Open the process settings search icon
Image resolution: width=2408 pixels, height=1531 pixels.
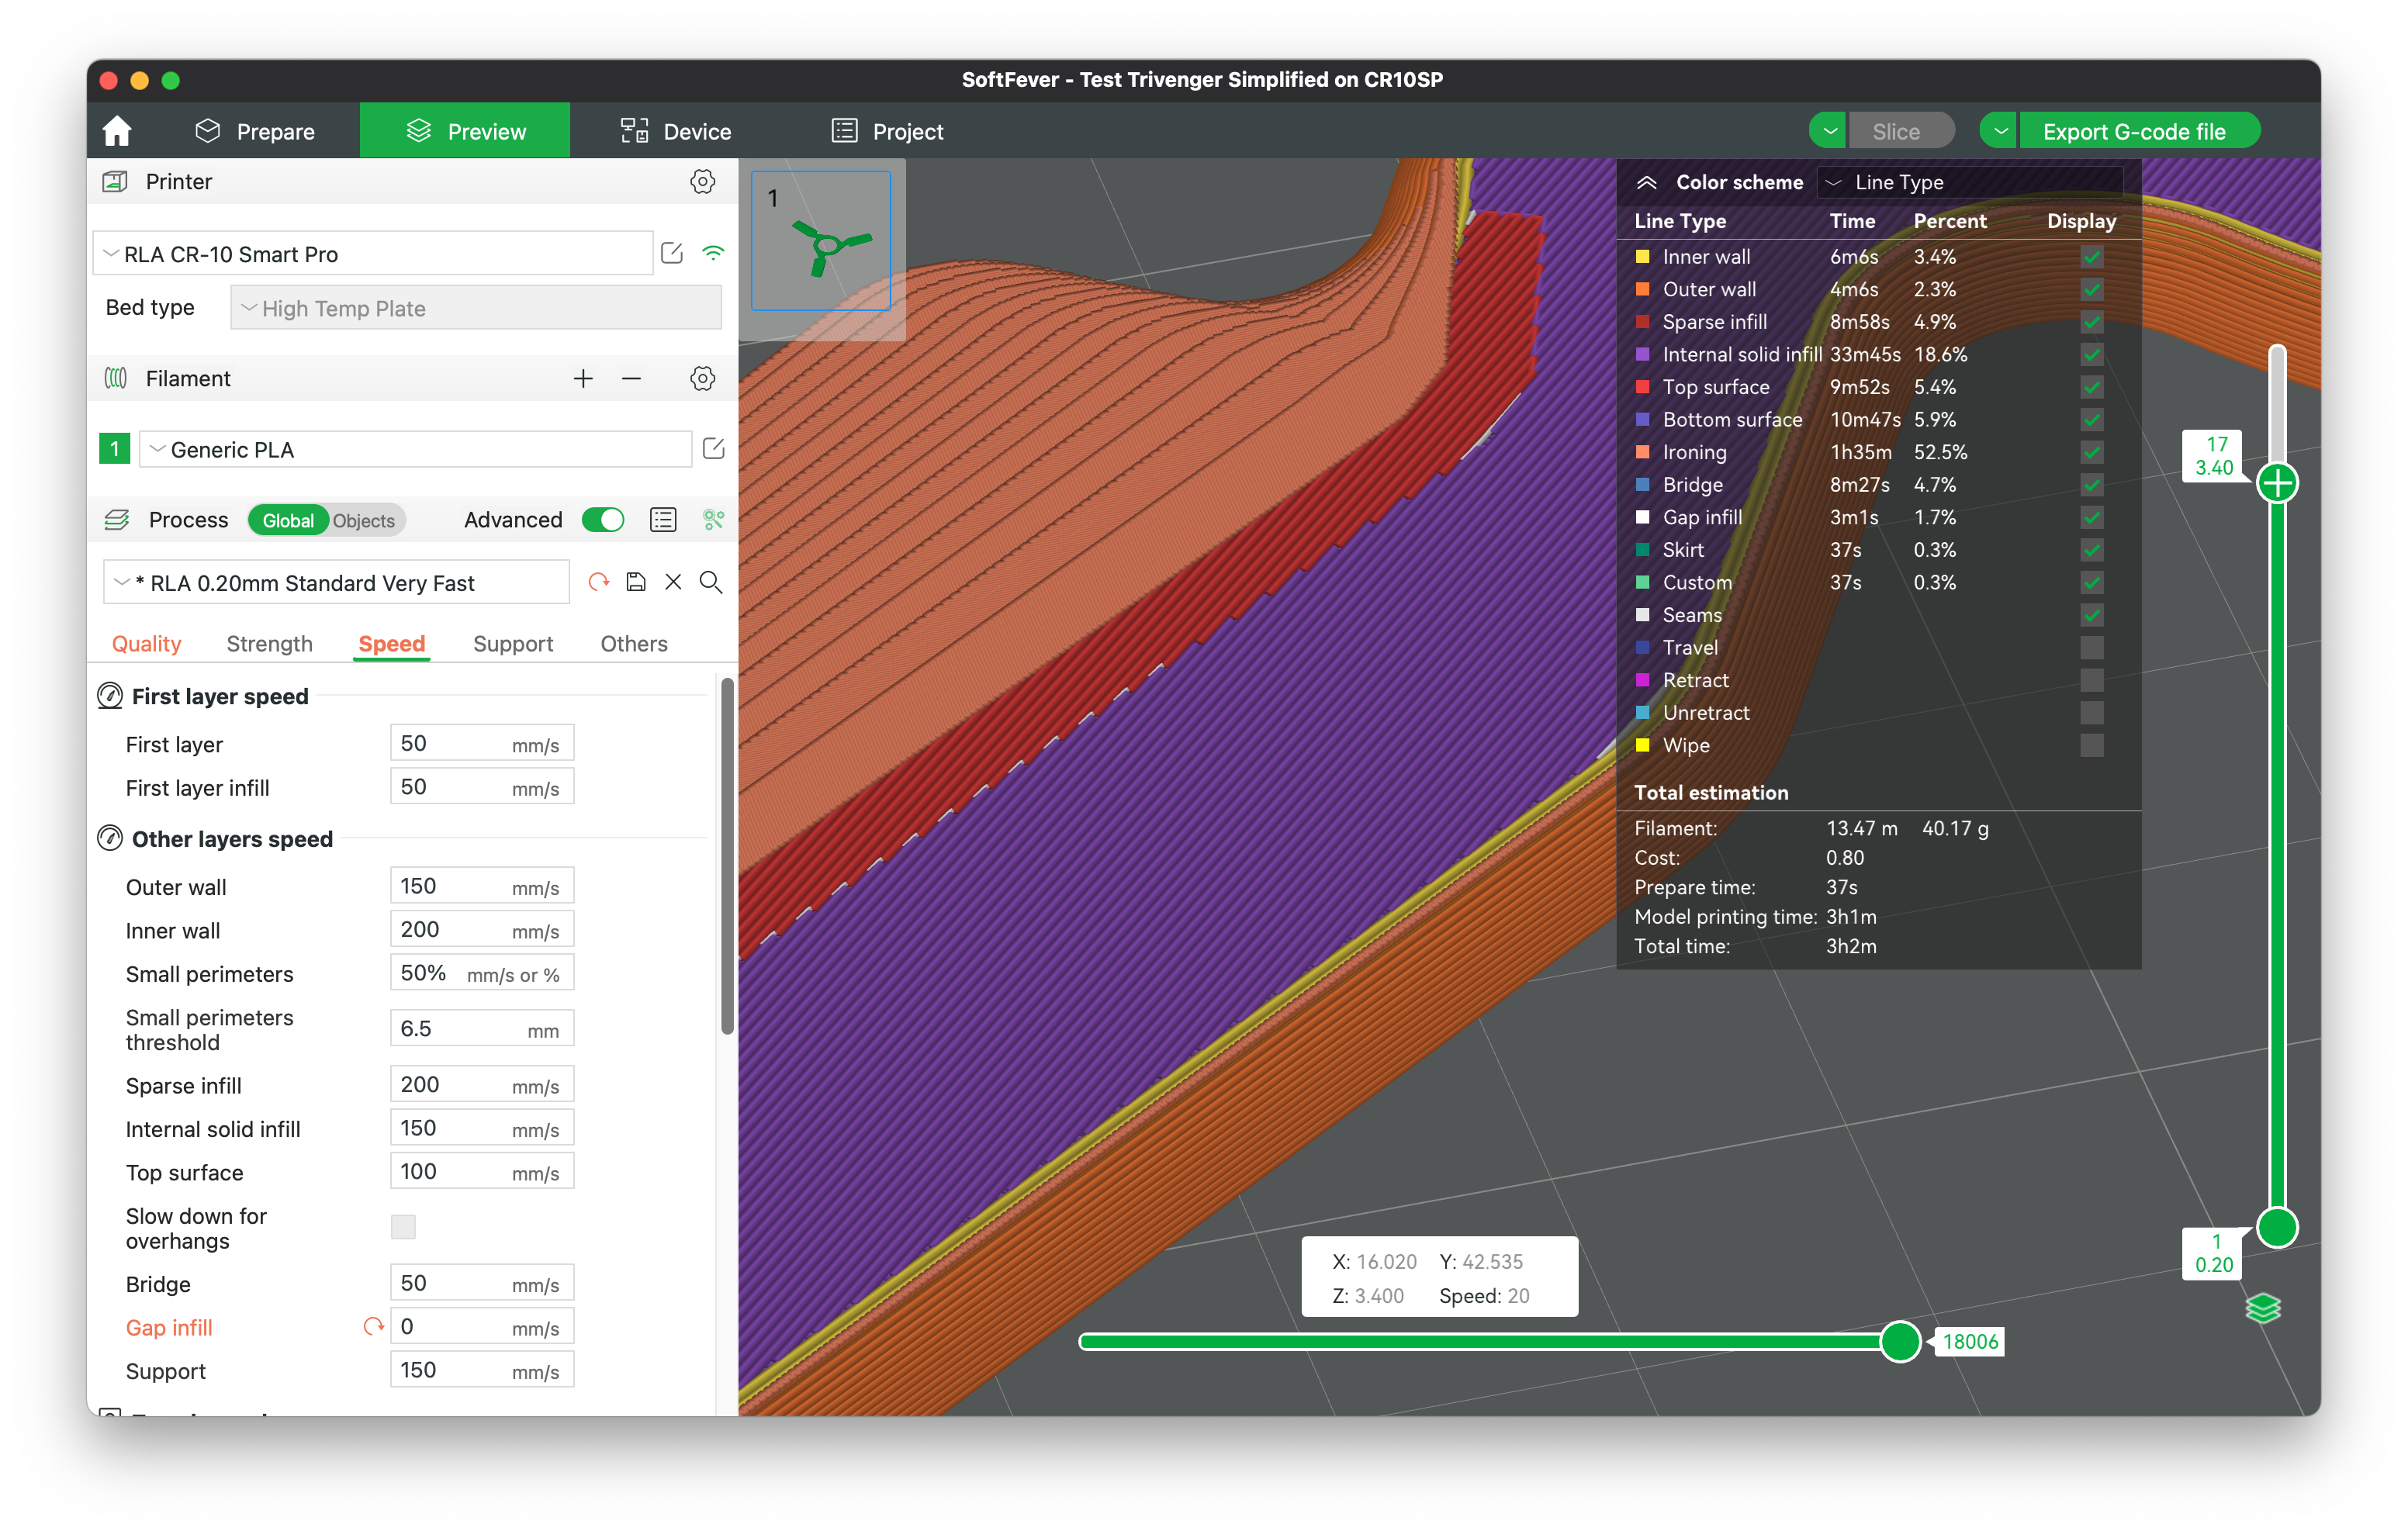[711, 582]
